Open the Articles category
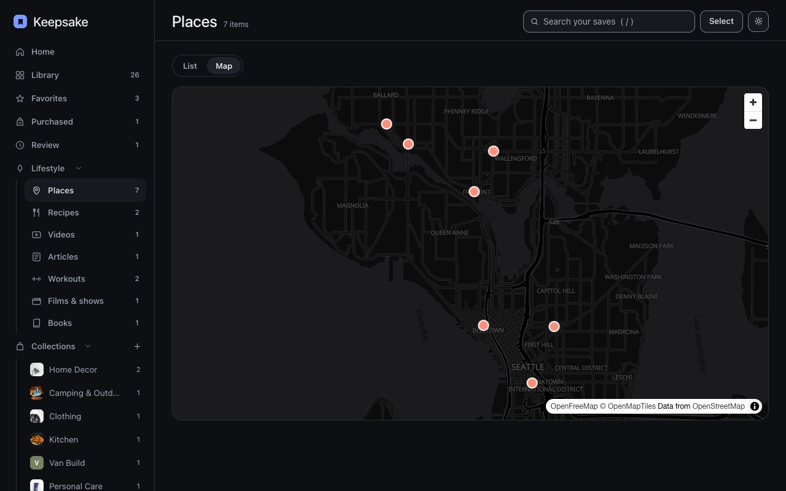 pyautogui.click(x=85, y=257)
